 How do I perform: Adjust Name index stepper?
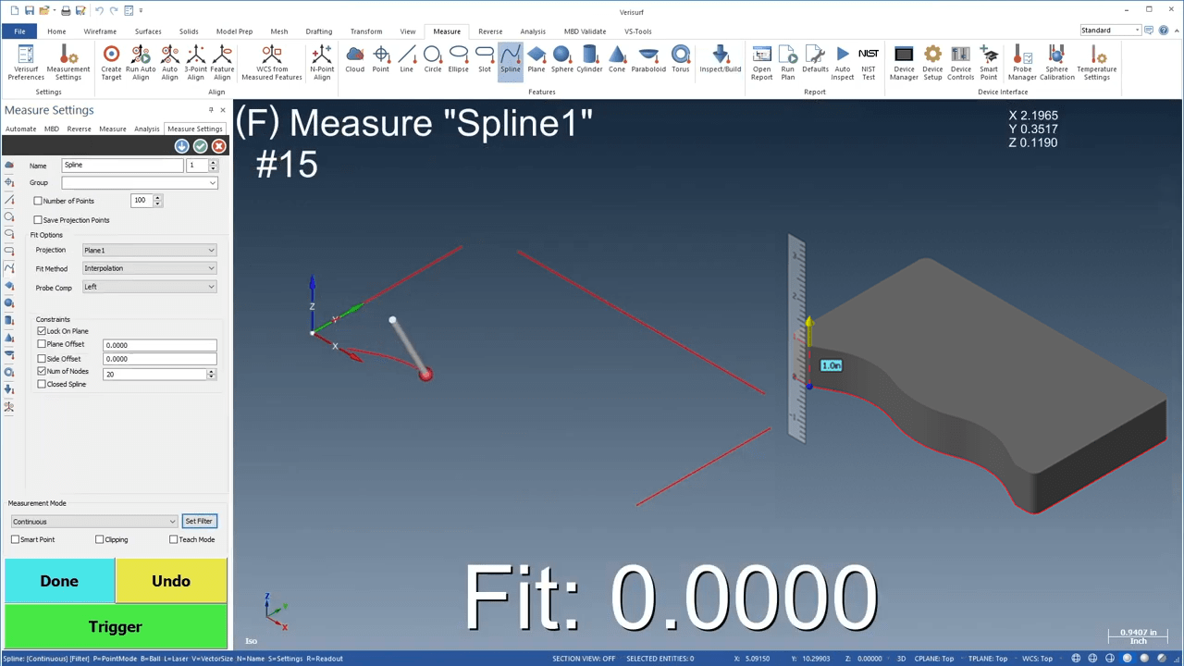pos(213,166)
